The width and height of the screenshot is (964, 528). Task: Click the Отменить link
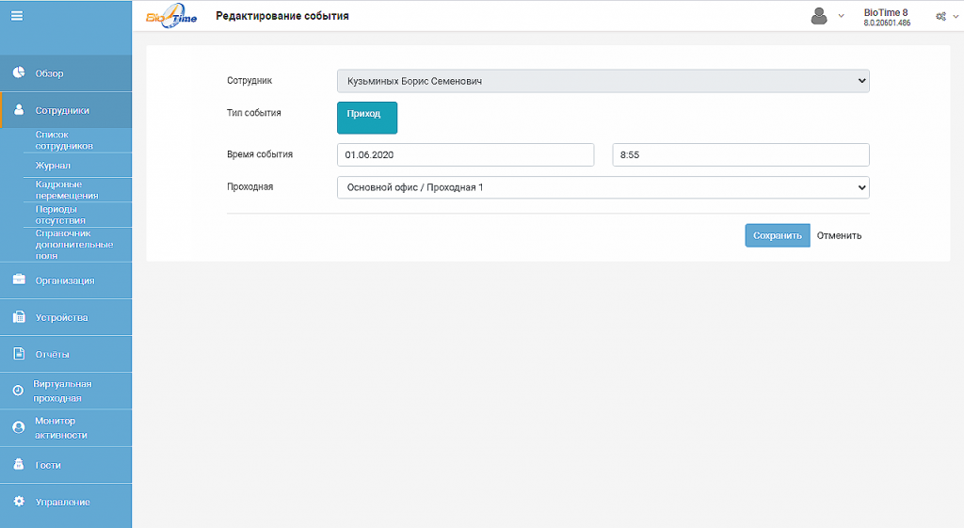coord(839,235)
